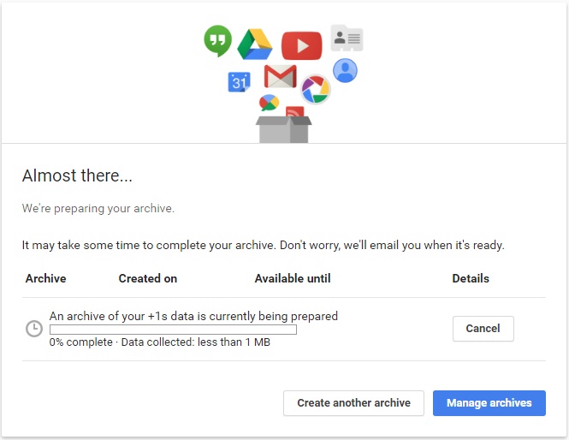Click '0% complete' status text
Image resolution: width=569 pixels, height=440 pixels.
point(81,342)
